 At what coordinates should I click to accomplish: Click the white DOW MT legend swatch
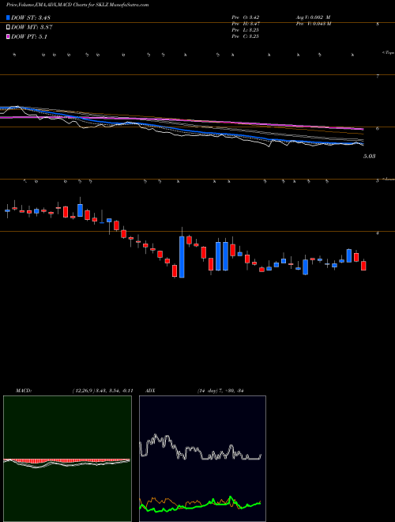coord(9,28)
